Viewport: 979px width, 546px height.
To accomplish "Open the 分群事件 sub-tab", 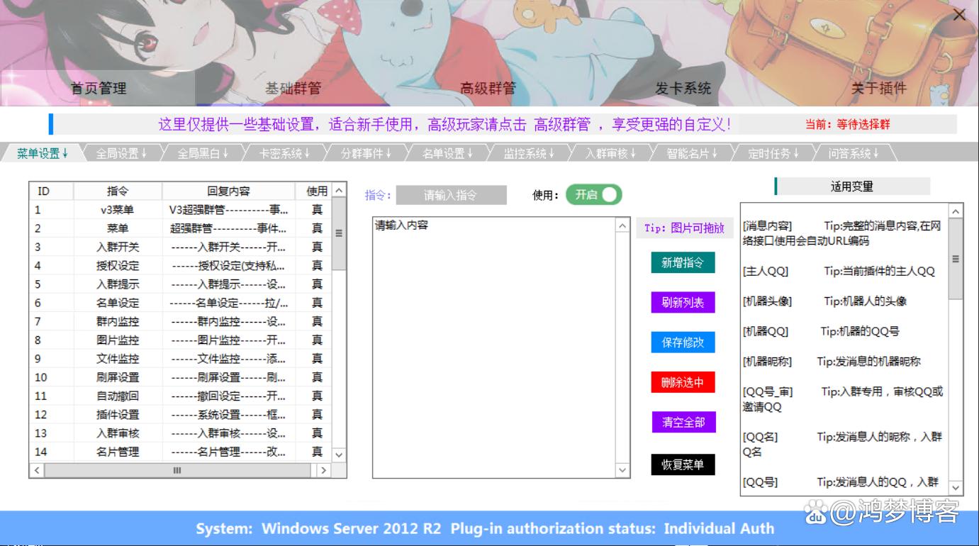I will click(x=366, y=153).
